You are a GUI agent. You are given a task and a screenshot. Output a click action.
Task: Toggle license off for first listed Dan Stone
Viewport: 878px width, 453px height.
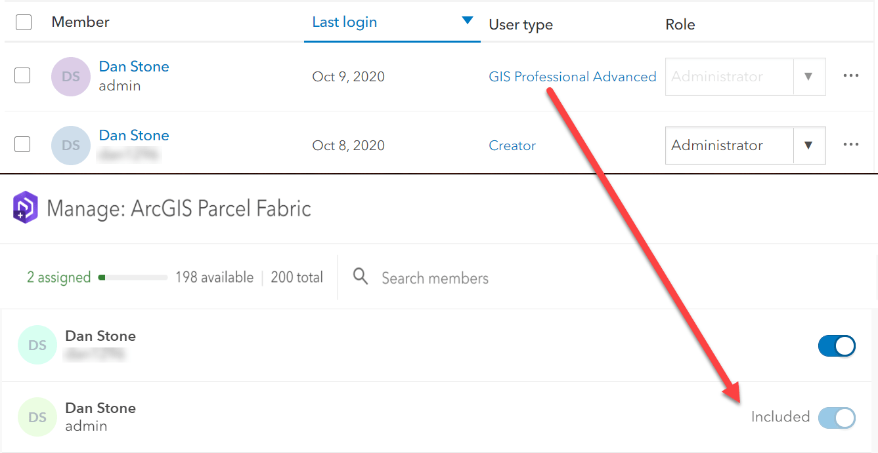837,345
